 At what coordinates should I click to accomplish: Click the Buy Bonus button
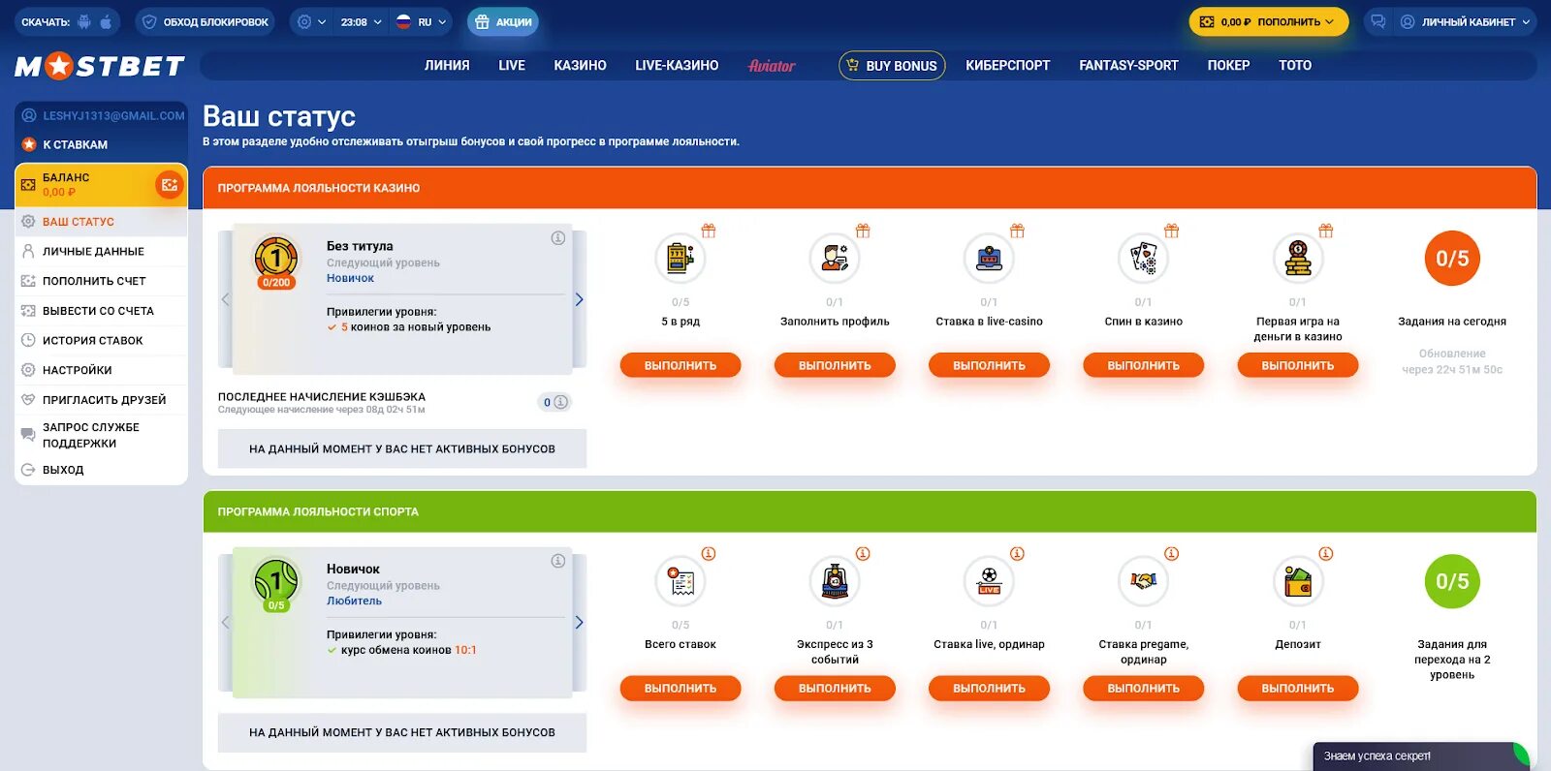point(892,65)
